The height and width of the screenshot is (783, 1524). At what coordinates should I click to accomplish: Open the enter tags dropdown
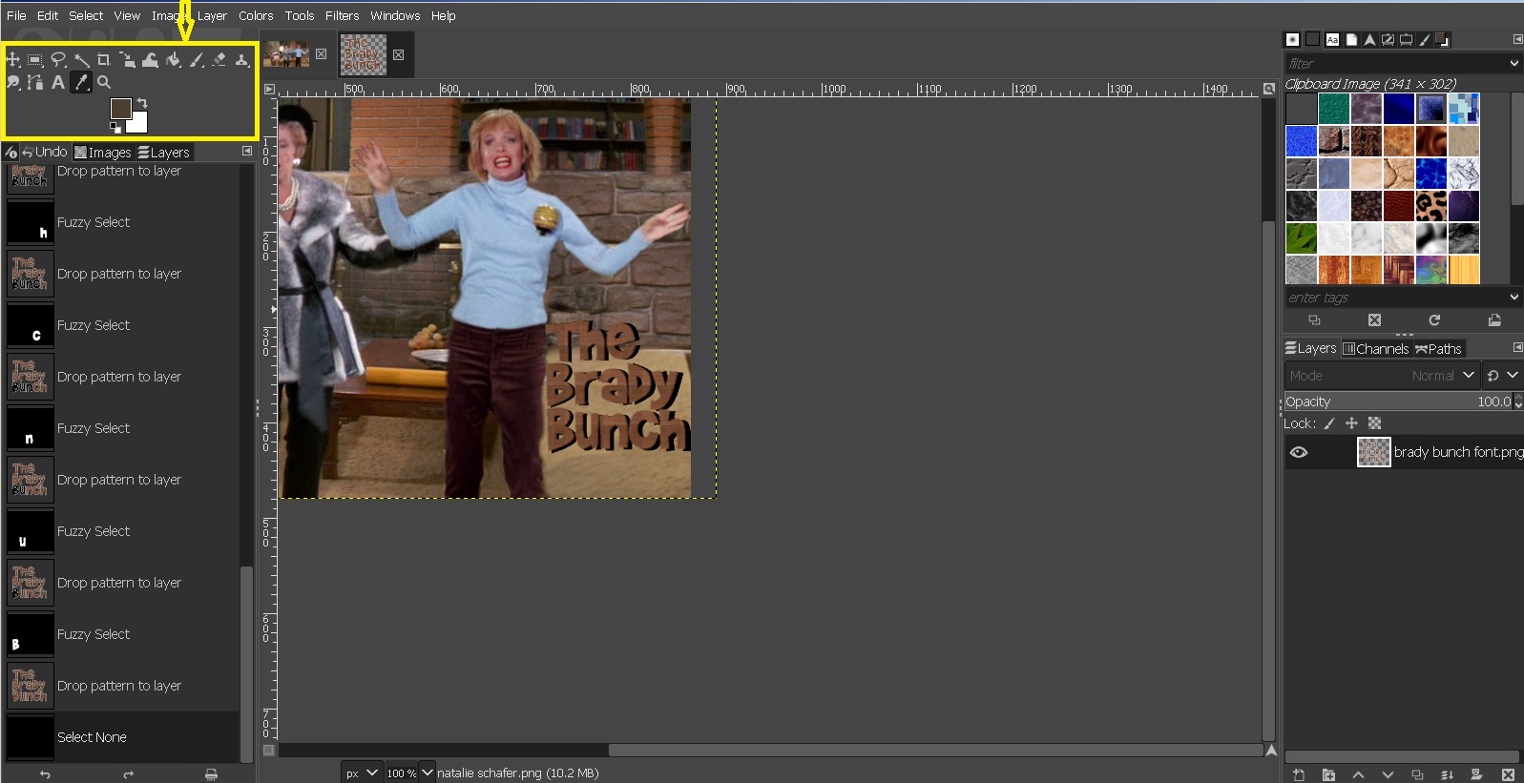coord(1514,298)
